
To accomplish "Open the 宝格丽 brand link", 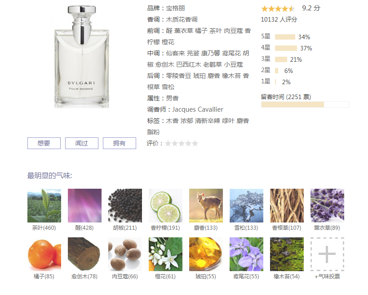I will 175,8.
